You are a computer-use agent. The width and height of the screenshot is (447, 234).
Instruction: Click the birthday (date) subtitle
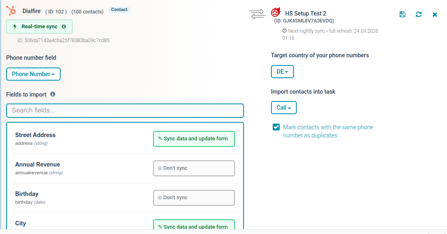coord(30,202)
